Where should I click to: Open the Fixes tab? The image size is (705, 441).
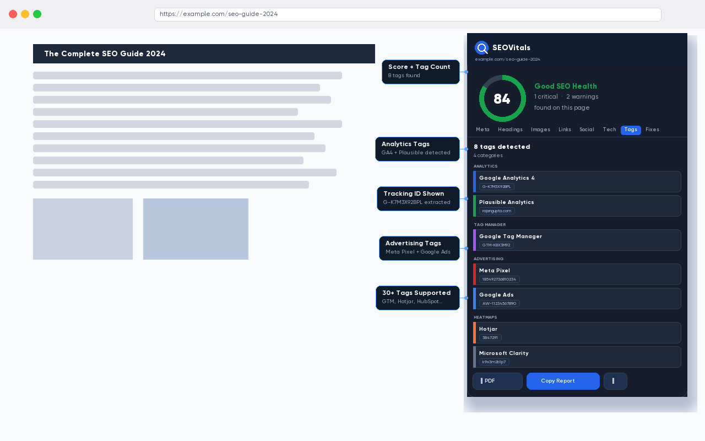[653, 130]
